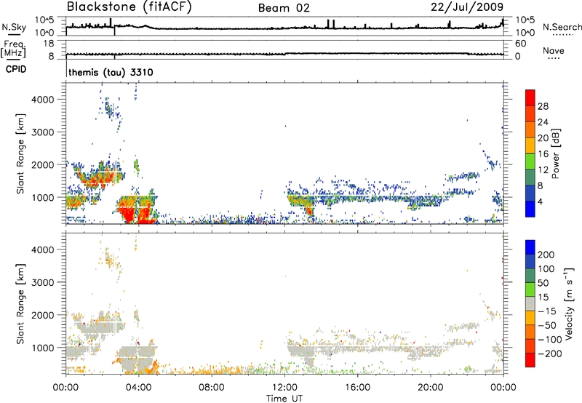Image resolution: width=582 pixels, height=403 pixels.
Task: Click "Slant Range [km]" label of velocity panel
Action: [20, 304]
